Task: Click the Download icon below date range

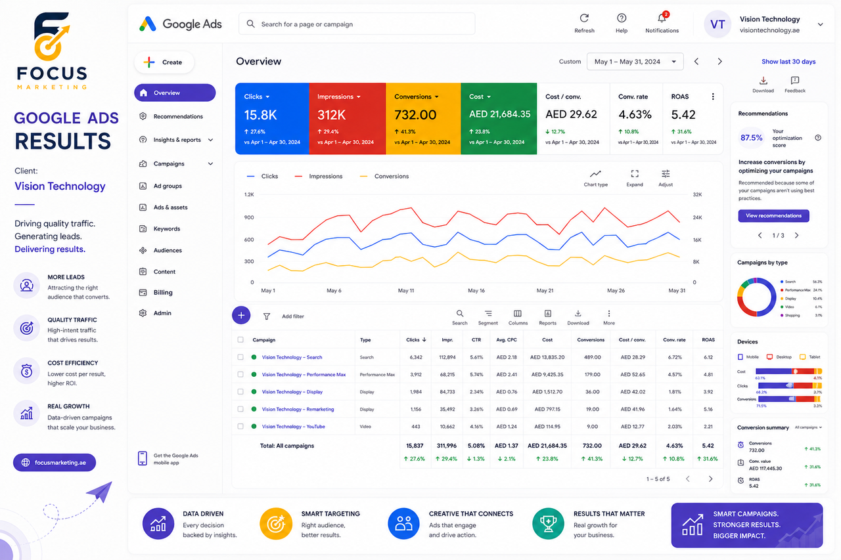Action: coord(763,81)
